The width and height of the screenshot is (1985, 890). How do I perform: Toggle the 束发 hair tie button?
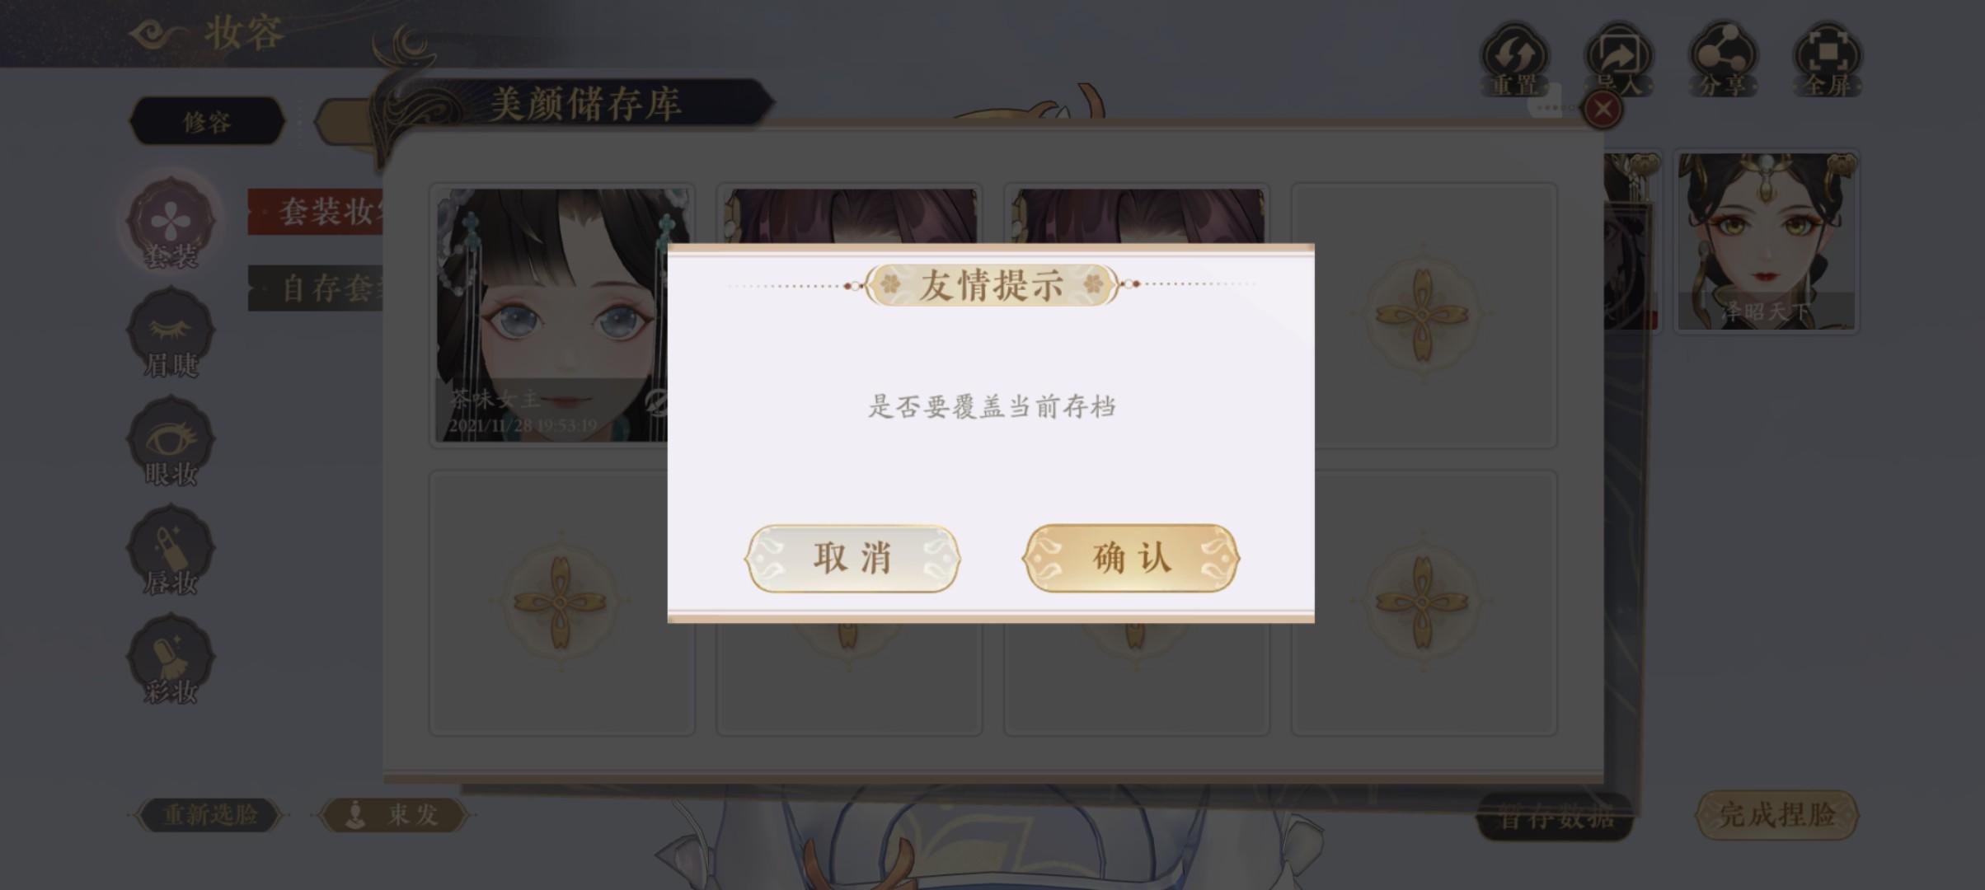click(394, 815)
